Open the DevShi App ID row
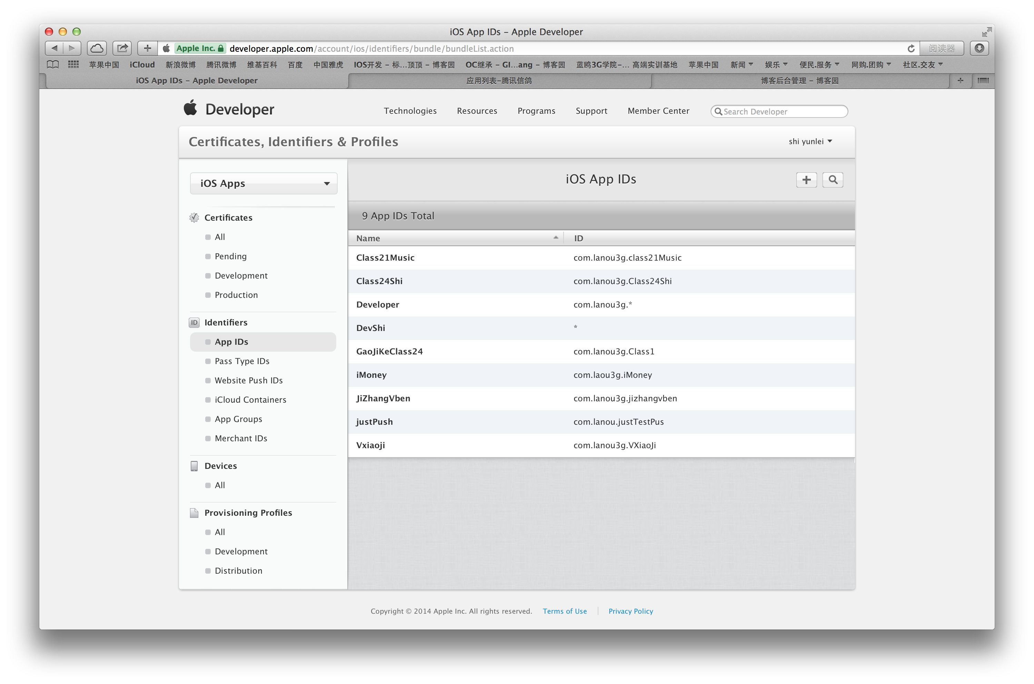 [601, 328]
